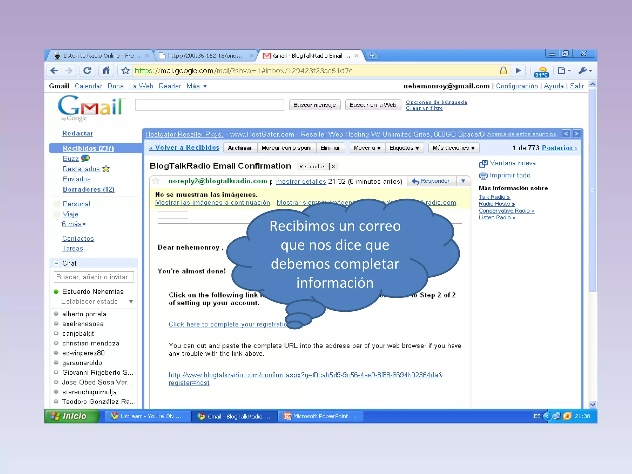Click the Eliminar button
Viewport: 632px width, 474px height.
tap(330, 148)
